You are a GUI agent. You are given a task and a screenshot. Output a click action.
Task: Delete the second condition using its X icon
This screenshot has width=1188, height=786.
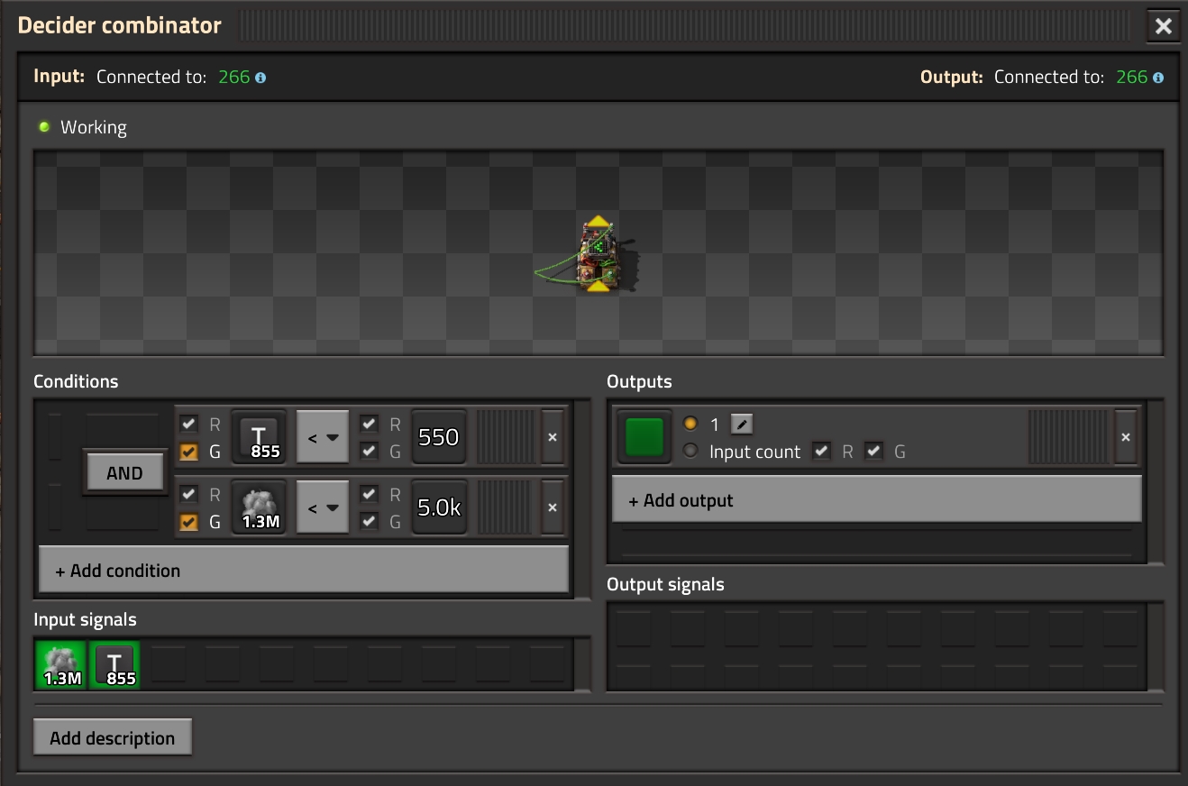tap(553, 507)
